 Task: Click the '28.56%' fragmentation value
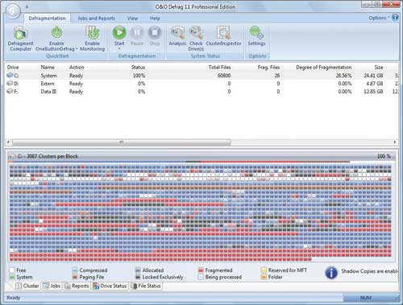343,76
